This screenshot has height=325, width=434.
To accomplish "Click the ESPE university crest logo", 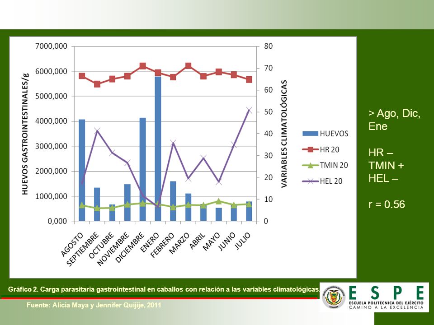I will click(x=334, y=297).
